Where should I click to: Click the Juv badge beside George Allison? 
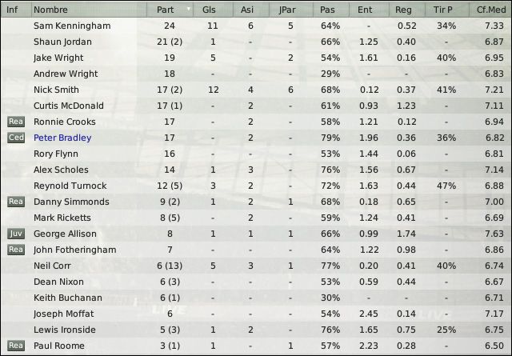coord(16,234)
